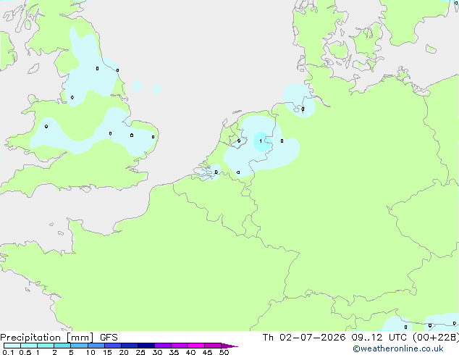The width and height of the screenshot is (459, 355).
Task: Click the 5–10 mm legend color swatch
Action: click(79, 346)
